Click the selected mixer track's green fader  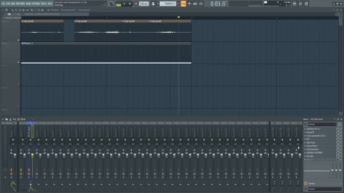click(x=32, y=155)
